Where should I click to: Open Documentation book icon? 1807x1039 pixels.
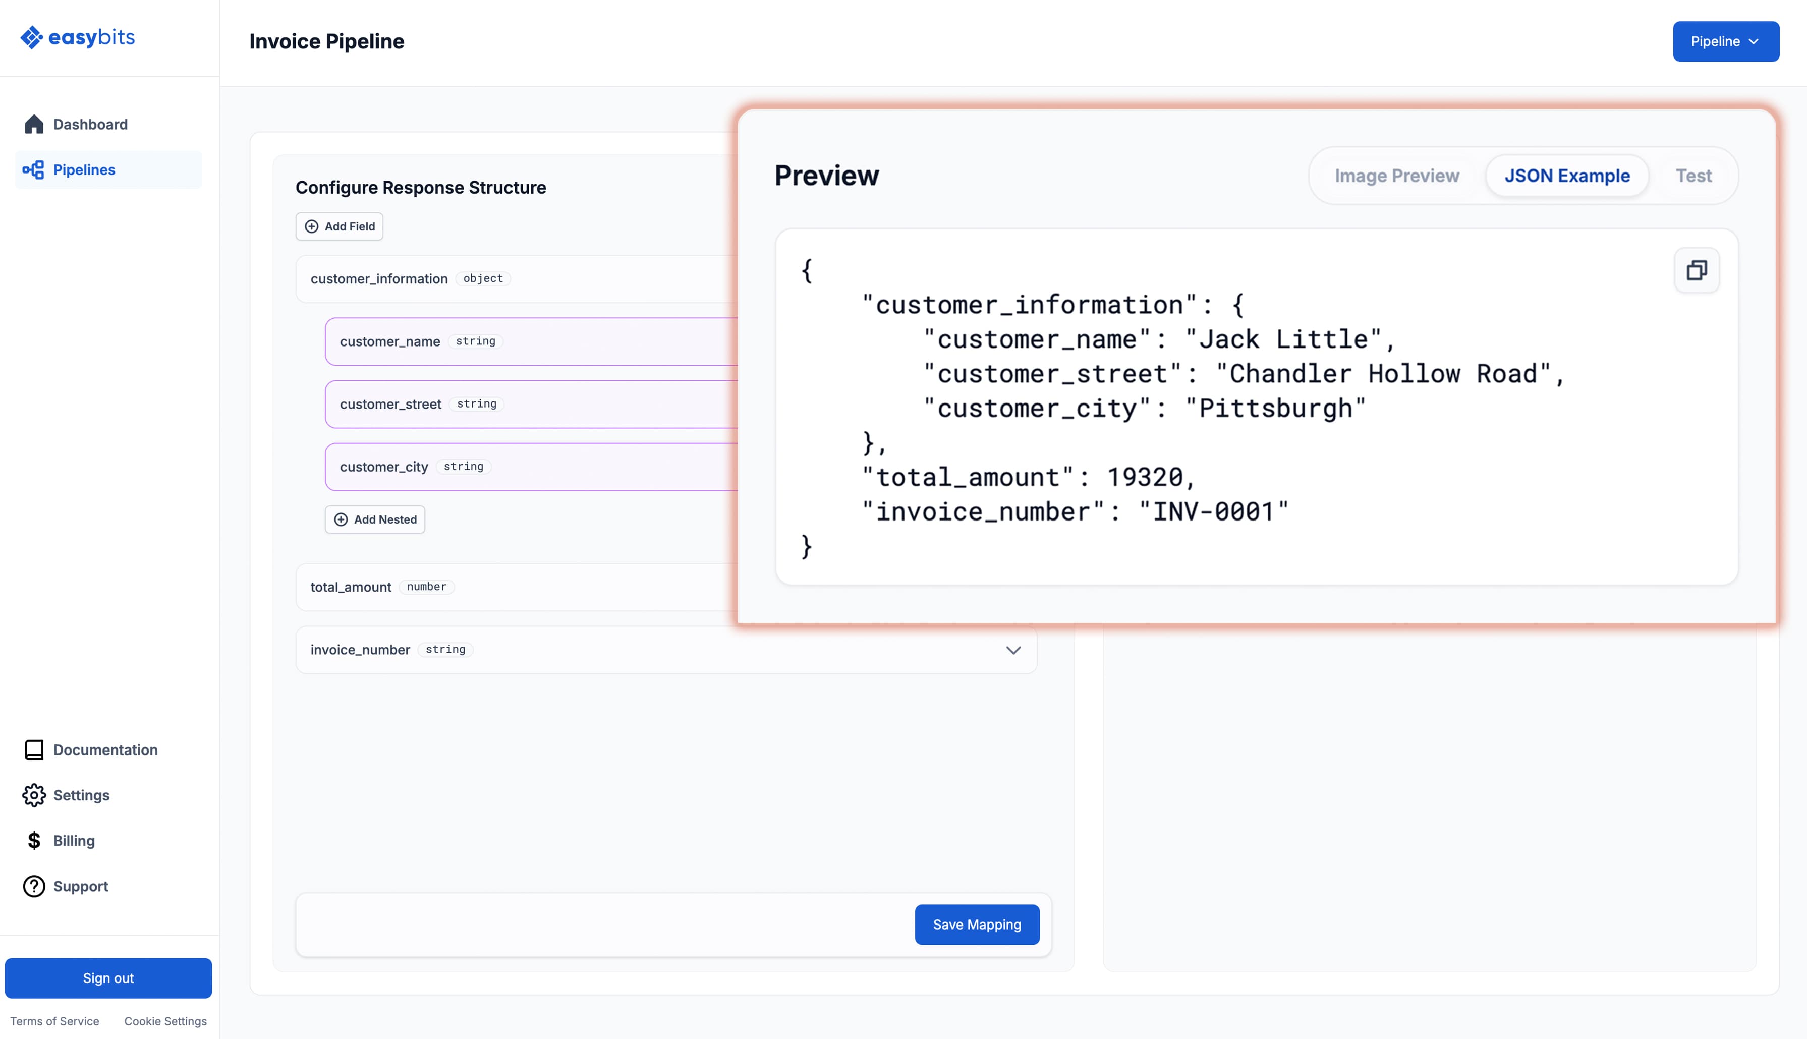(x=33, y=749)
